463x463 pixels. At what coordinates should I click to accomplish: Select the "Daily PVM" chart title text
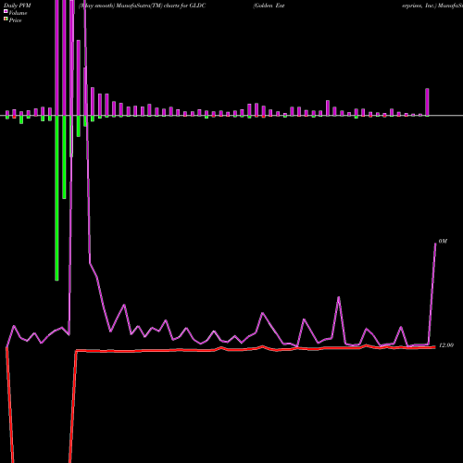tap(18, 6)
